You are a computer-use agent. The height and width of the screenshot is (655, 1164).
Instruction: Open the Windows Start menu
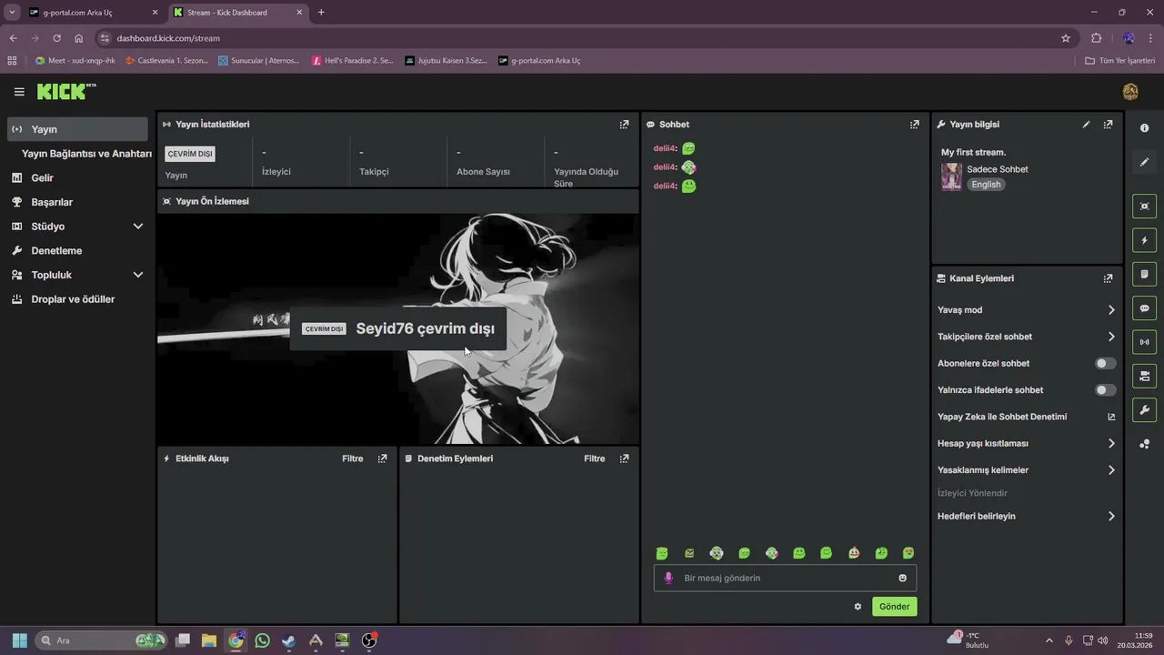point(19,640)
